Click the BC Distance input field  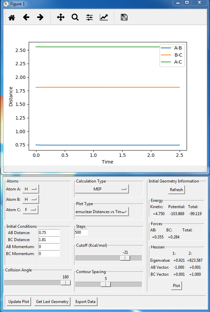click(49, 239)
